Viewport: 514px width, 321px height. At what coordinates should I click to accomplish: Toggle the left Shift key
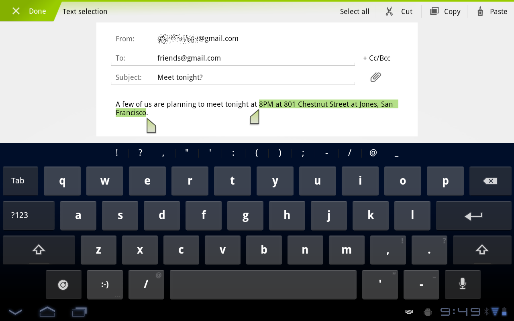[x=39, y=250]
